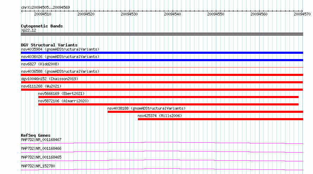
Task: Select the Xp22.12 band label
Action: coord(28,30)
